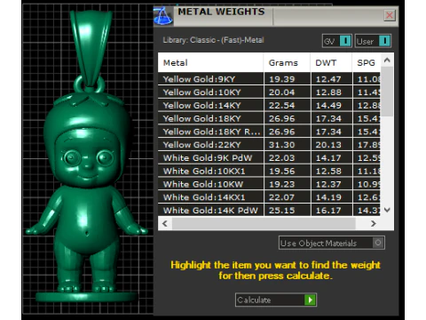Click the 20.13 DWT value
The width and height of the screenshot is (426, 320).
(x=328, y=145)
